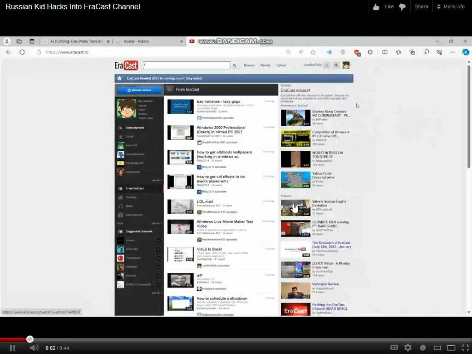Open EraCast Upload menu item

coord(281,65)
